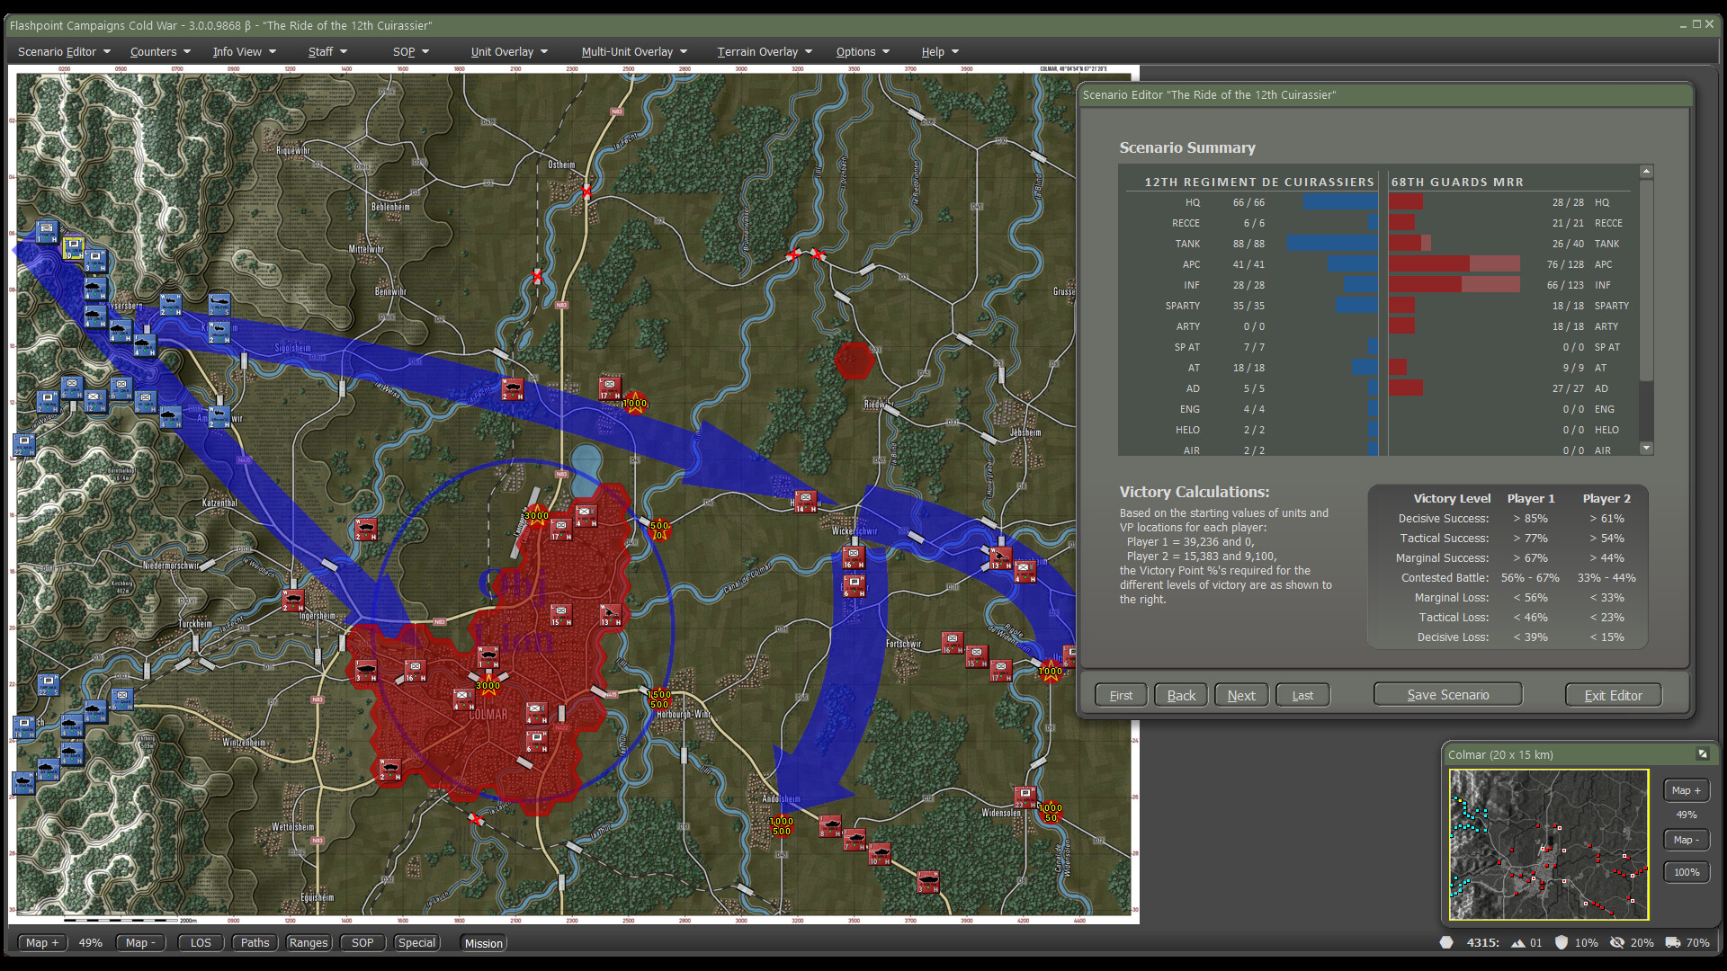Click the icon in the Colmar minimap header

click(x=1703, y=755)
